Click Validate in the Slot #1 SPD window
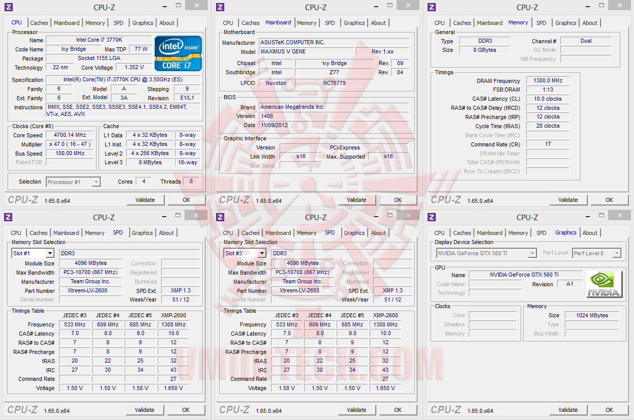This screenshot has height=420, width=634. pyautogui.click(x=145, y=410)
